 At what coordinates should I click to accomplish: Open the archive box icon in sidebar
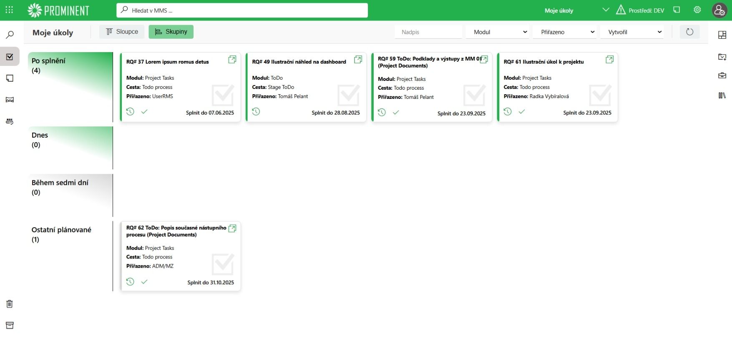(10, 325)
